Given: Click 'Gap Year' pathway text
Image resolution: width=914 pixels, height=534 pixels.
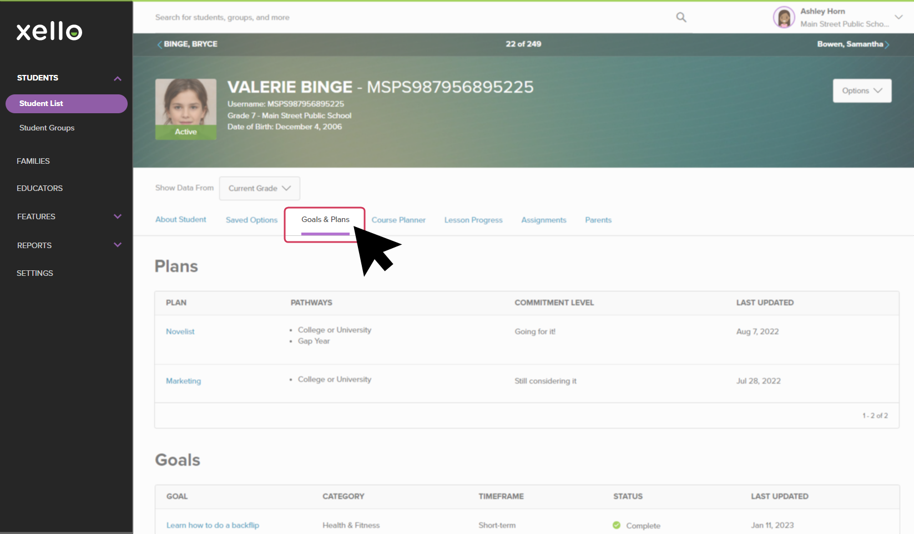Looking at the screenshot, I should point(314,341).
